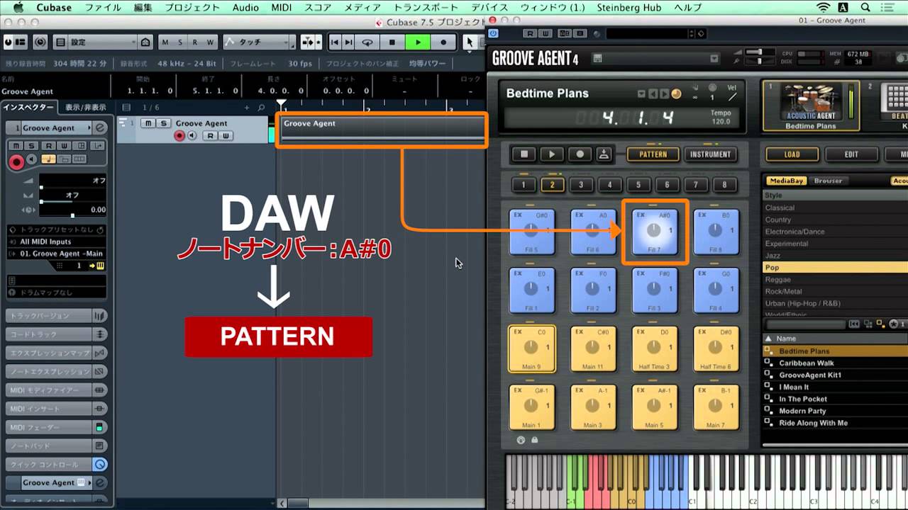Open the ドラムマップなし drum map dropdown
The width and height of the screenshot is (908, 510).
(x=56, y=293)
